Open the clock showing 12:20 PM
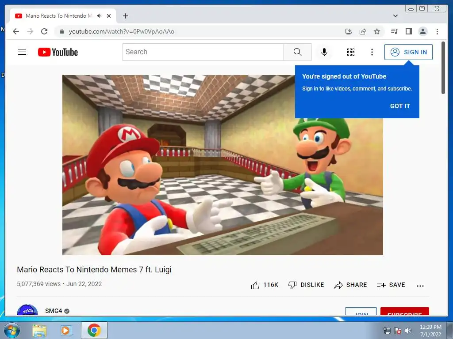Screen dimensions: 453x339 coord(430,330)
